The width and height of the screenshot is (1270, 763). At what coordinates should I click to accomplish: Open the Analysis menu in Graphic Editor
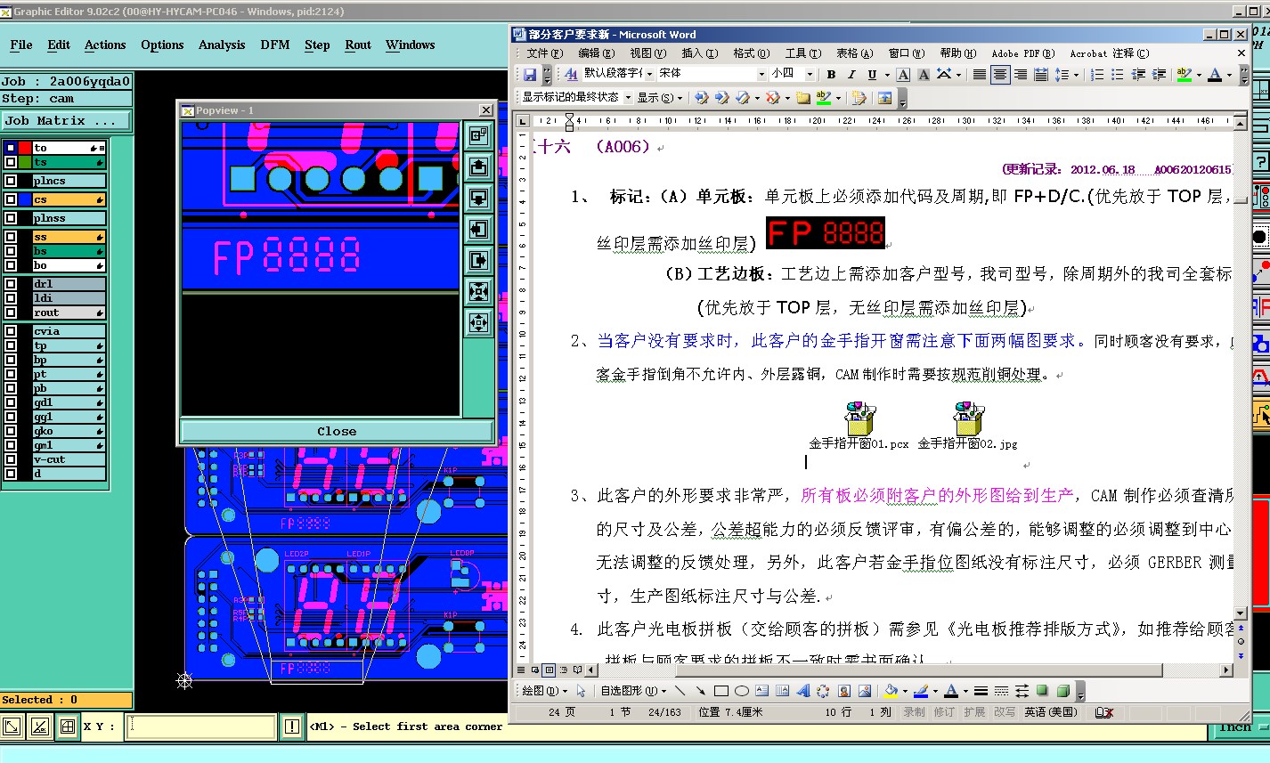click(222, 45)
